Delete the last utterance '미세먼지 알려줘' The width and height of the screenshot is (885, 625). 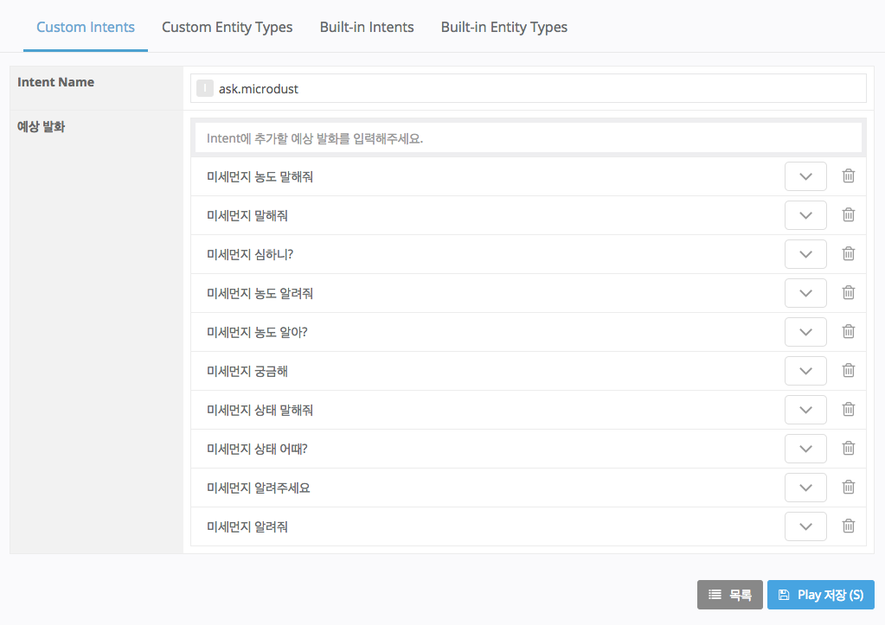(849, 526)
